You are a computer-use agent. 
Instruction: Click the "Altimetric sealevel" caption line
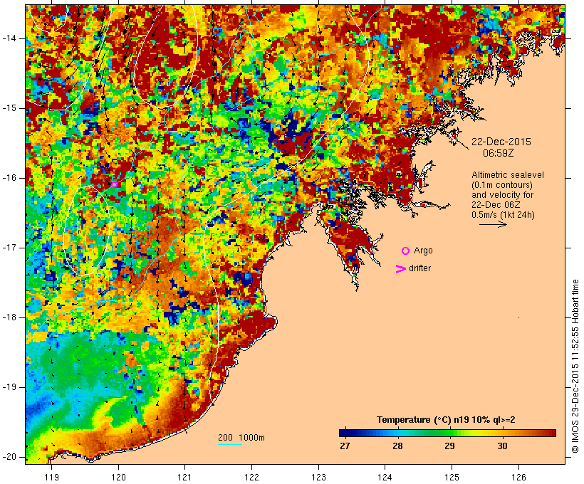[508, 175]
